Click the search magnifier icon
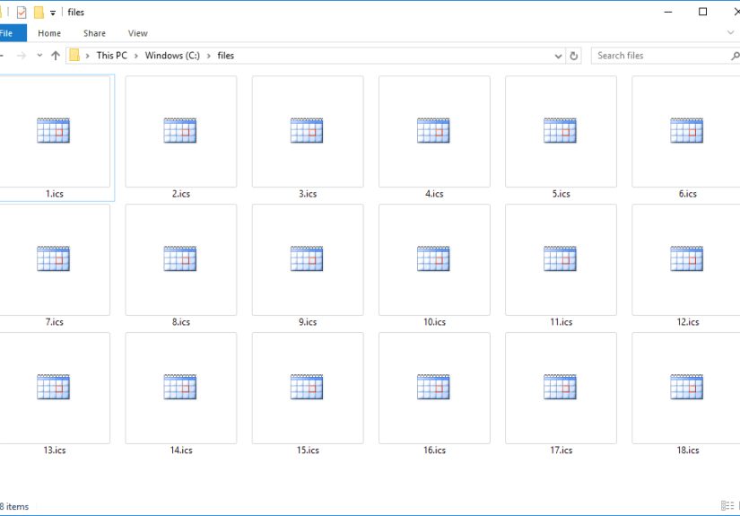The width and height of the screenshot is (740, 516). (x=735, y=56)
